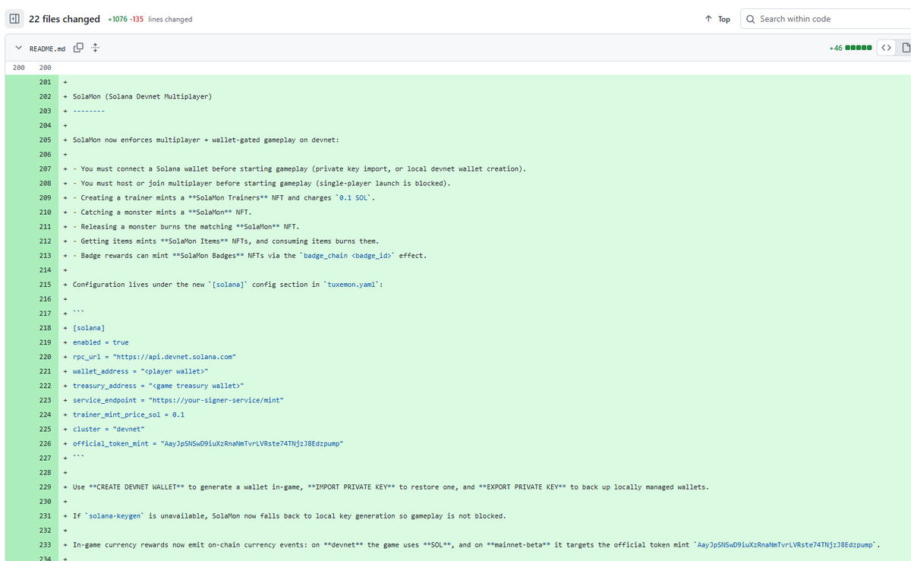Jump to Top of the page
911x561 pixels.
[717, 19]
